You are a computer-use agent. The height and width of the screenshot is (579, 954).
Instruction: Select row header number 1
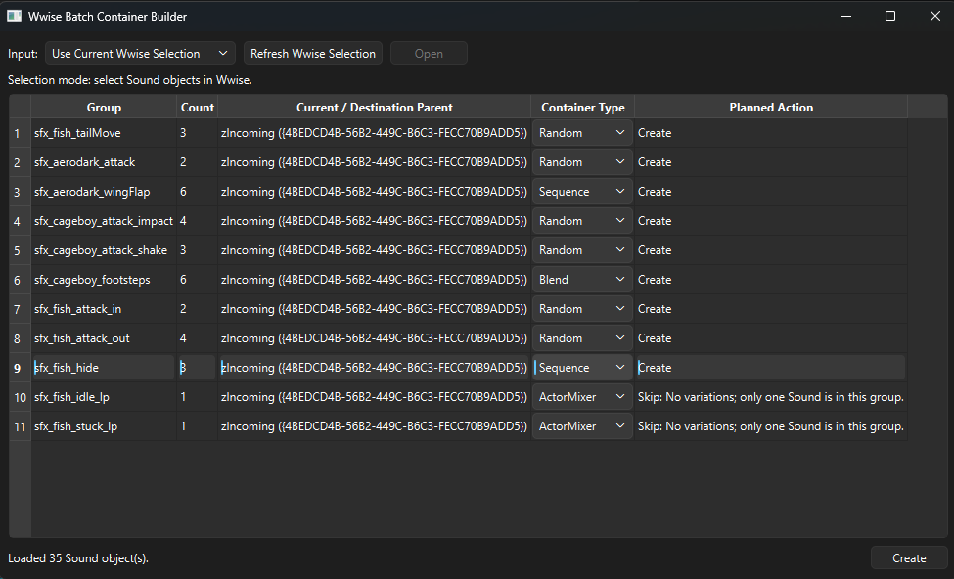tap(20, 133)
